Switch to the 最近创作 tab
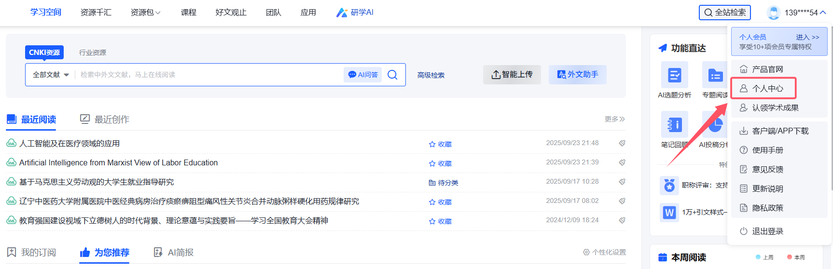833x269 pixels. point(105,119)
